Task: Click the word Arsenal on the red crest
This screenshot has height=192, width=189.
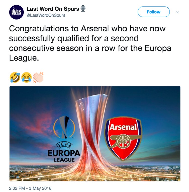Action: 123,127
